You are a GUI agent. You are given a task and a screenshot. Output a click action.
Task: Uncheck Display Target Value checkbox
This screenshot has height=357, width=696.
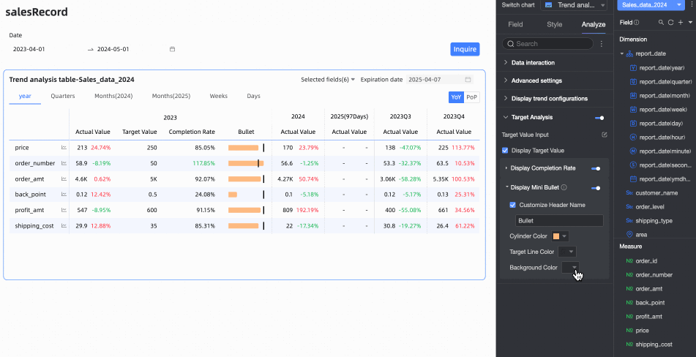pyautogui.click(x=505, y=151)
